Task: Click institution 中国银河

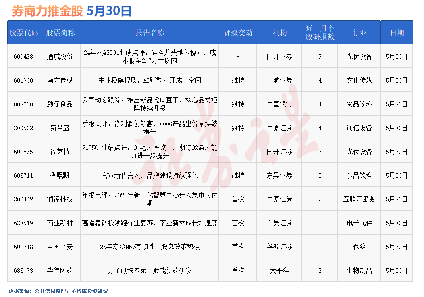Action: click(280, 104)
